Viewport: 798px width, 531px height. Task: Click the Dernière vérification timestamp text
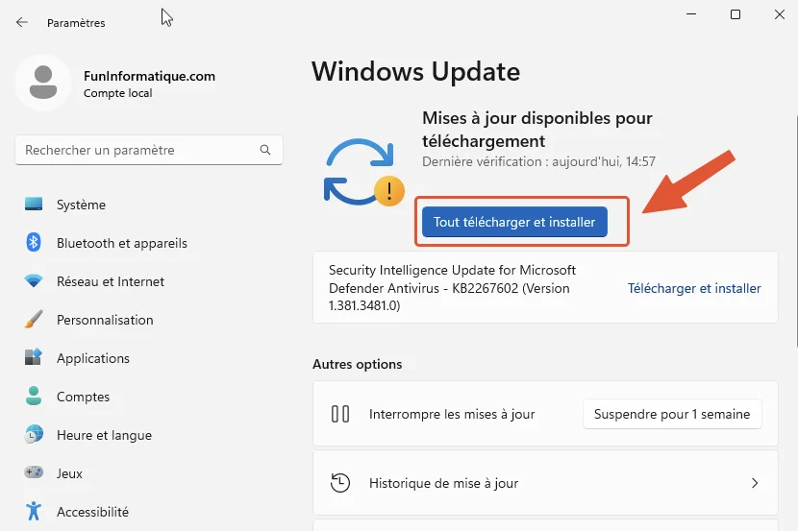(538, 161)
